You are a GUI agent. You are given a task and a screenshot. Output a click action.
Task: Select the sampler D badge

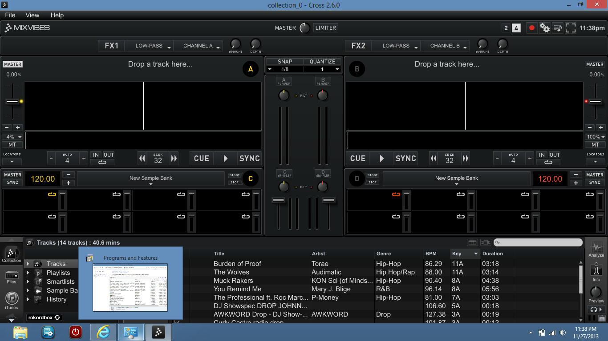[x=357, y=178]
